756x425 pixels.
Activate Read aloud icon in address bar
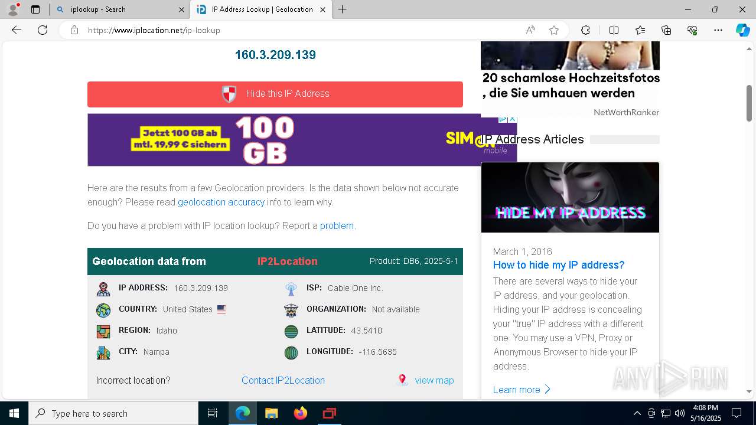point(530,30)
